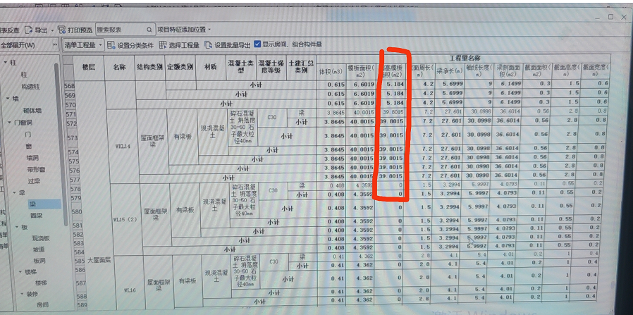Click the tree panel vertical scrollbar
The width and height of the screenshot is (633, 315).
tap(61, 143)
